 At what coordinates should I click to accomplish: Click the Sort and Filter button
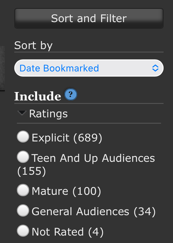click(89, 18)
